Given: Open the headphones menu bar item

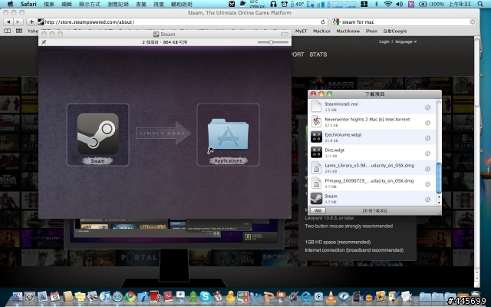Looking at the screenshot, I should 273,4.
